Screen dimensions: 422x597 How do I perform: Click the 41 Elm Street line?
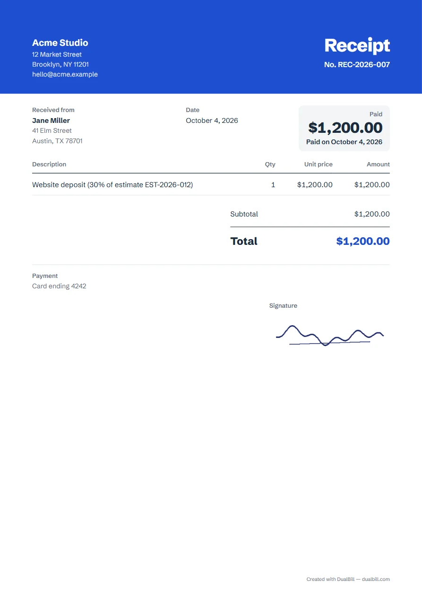pos(52,130)
